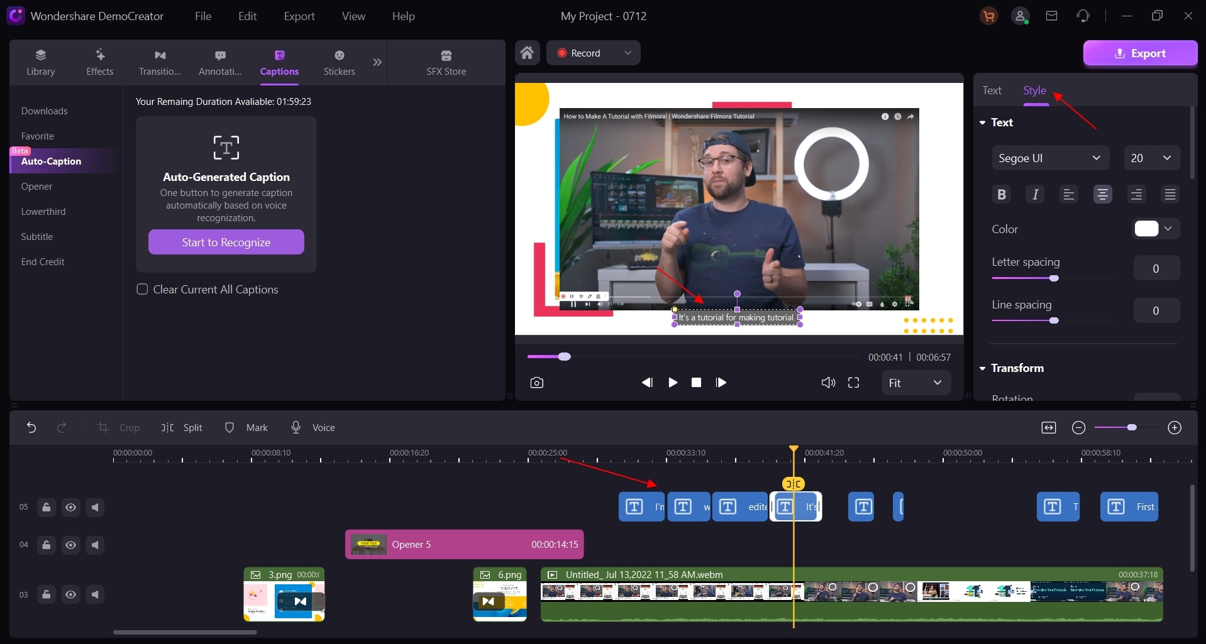
Task: Split the clip at the playhead
Action: pos(182,427)
